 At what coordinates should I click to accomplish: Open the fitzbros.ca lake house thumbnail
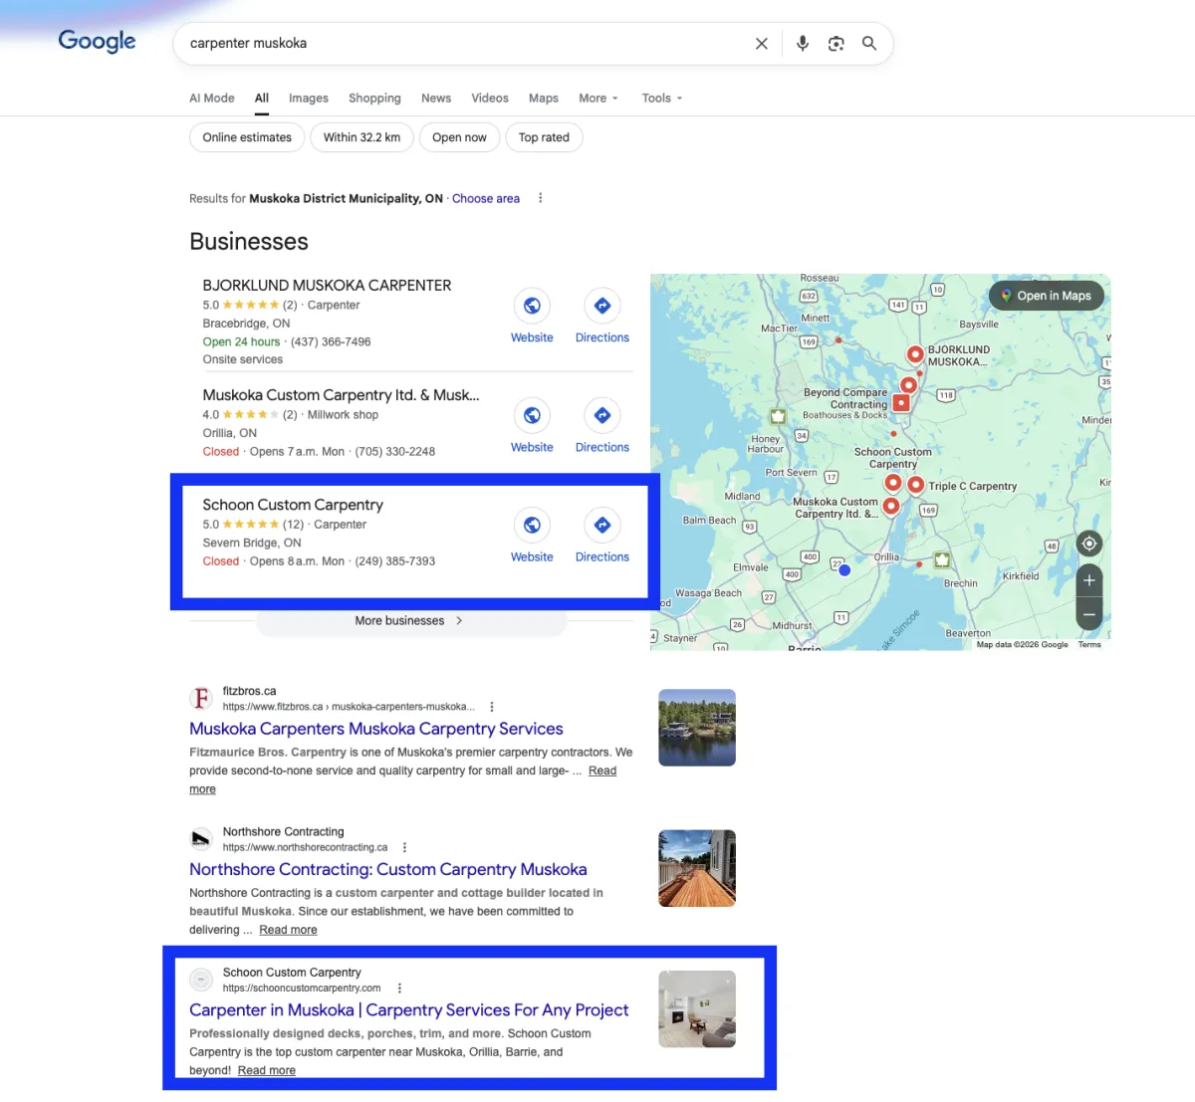point(697,728)
